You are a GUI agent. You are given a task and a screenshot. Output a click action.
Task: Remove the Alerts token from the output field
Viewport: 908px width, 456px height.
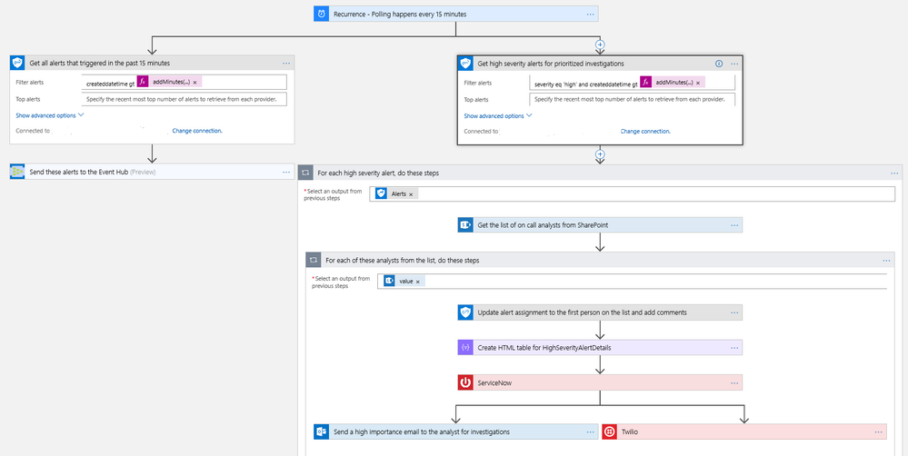tap(411, 193)
